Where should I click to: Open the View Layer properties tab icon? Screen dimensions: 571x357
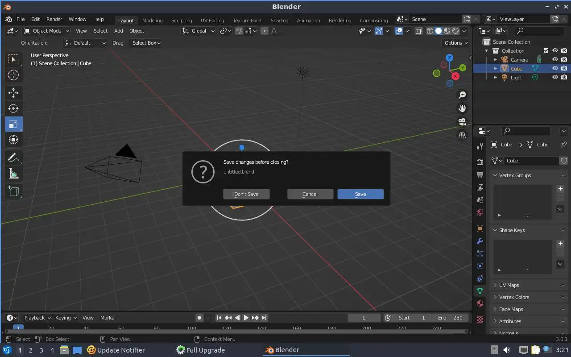[480, 187]
